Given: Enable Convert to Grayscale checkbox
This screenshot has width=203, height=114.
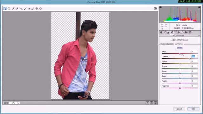Looking at the screenshot, I should click(x=172, y=40).
